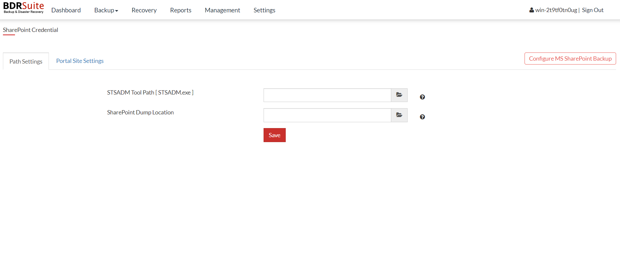
Task: Show help for SharePoint Dump Location
Action: [x=422, y=117]
